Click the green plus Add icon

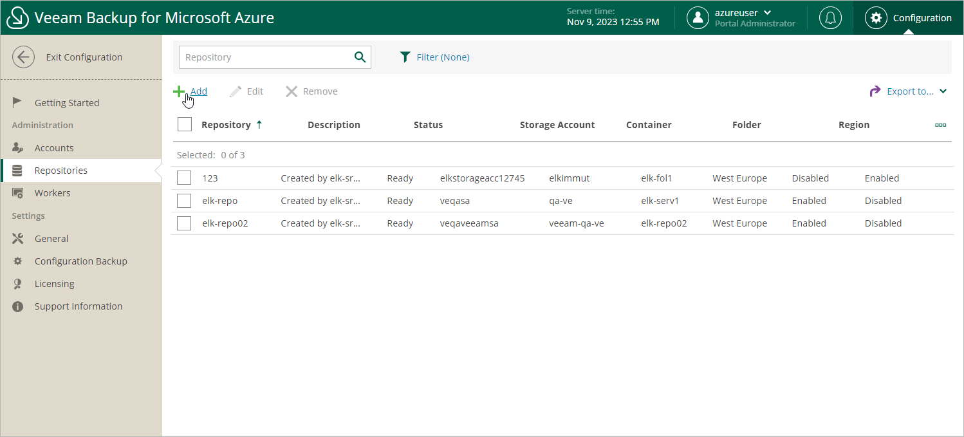coord(179,91)
